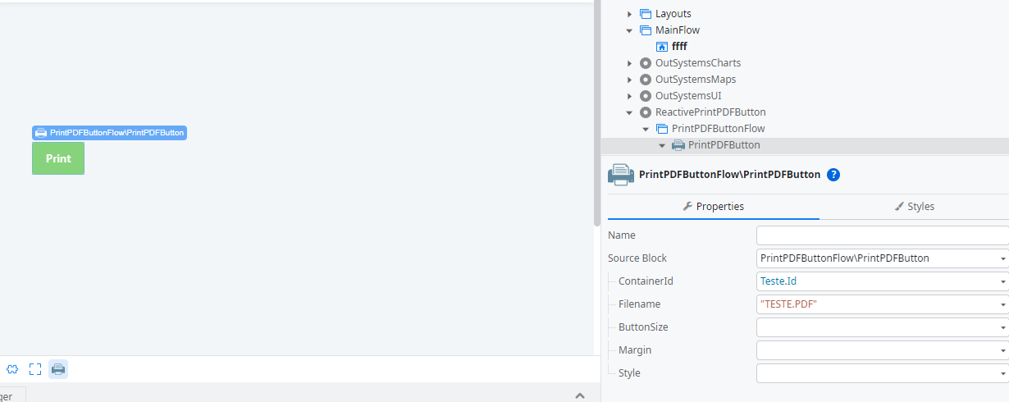The image size is (1009, 402).
Task: Open help via the blue question mark icon
Action: (833, 174)
